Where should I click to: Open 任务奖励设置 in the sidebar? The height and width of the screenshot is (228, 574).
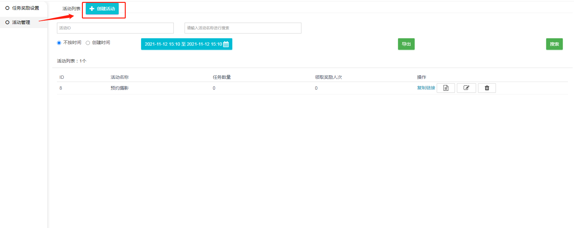pos(25,8)
